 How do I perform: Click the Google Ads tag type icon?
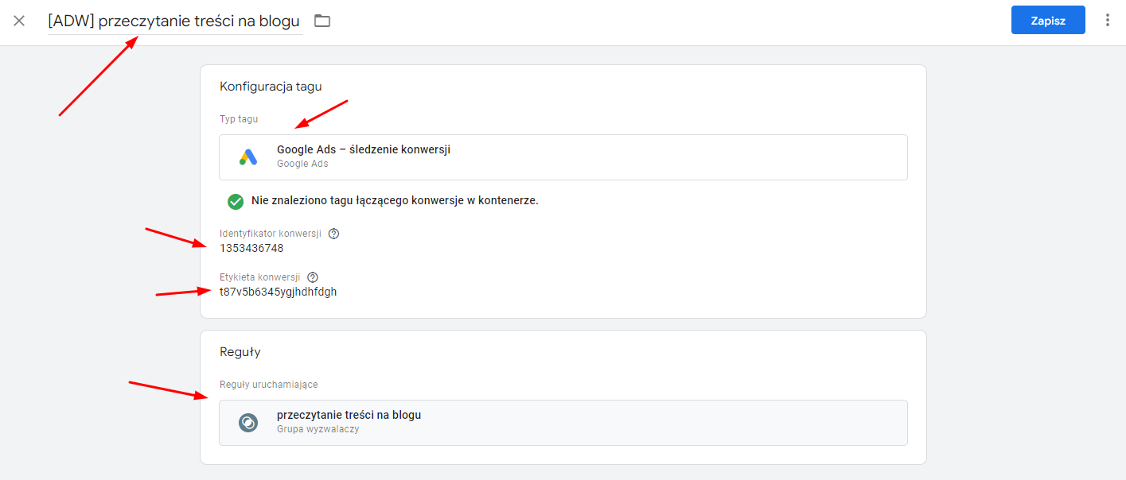tap(248, 156)
